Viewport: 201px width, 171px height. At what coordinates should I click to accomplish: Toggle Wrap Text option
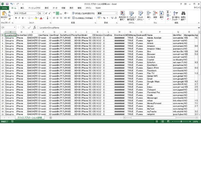click(83, 13)
